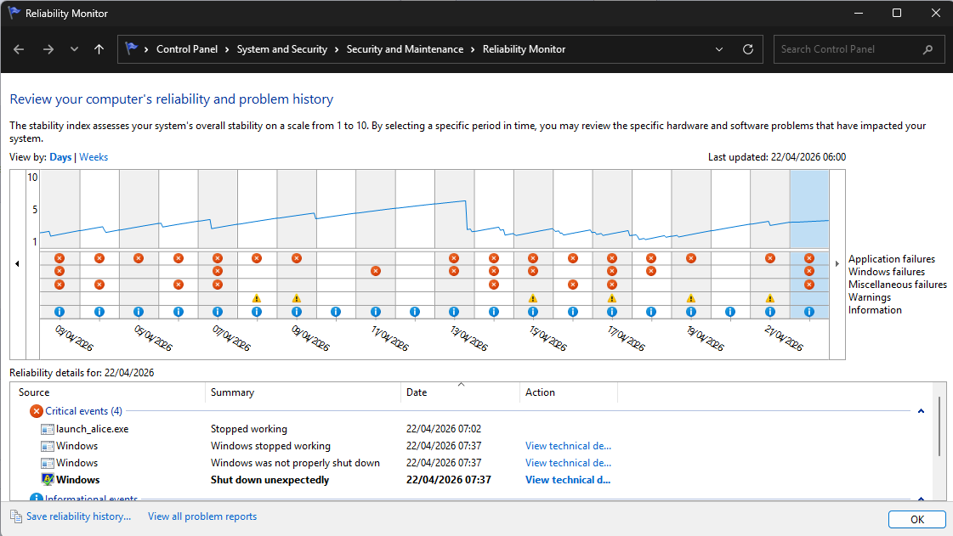Select Windows failure icon for 18/04/2026
This screenshot has height=536, width=953.
coord(651,271)
